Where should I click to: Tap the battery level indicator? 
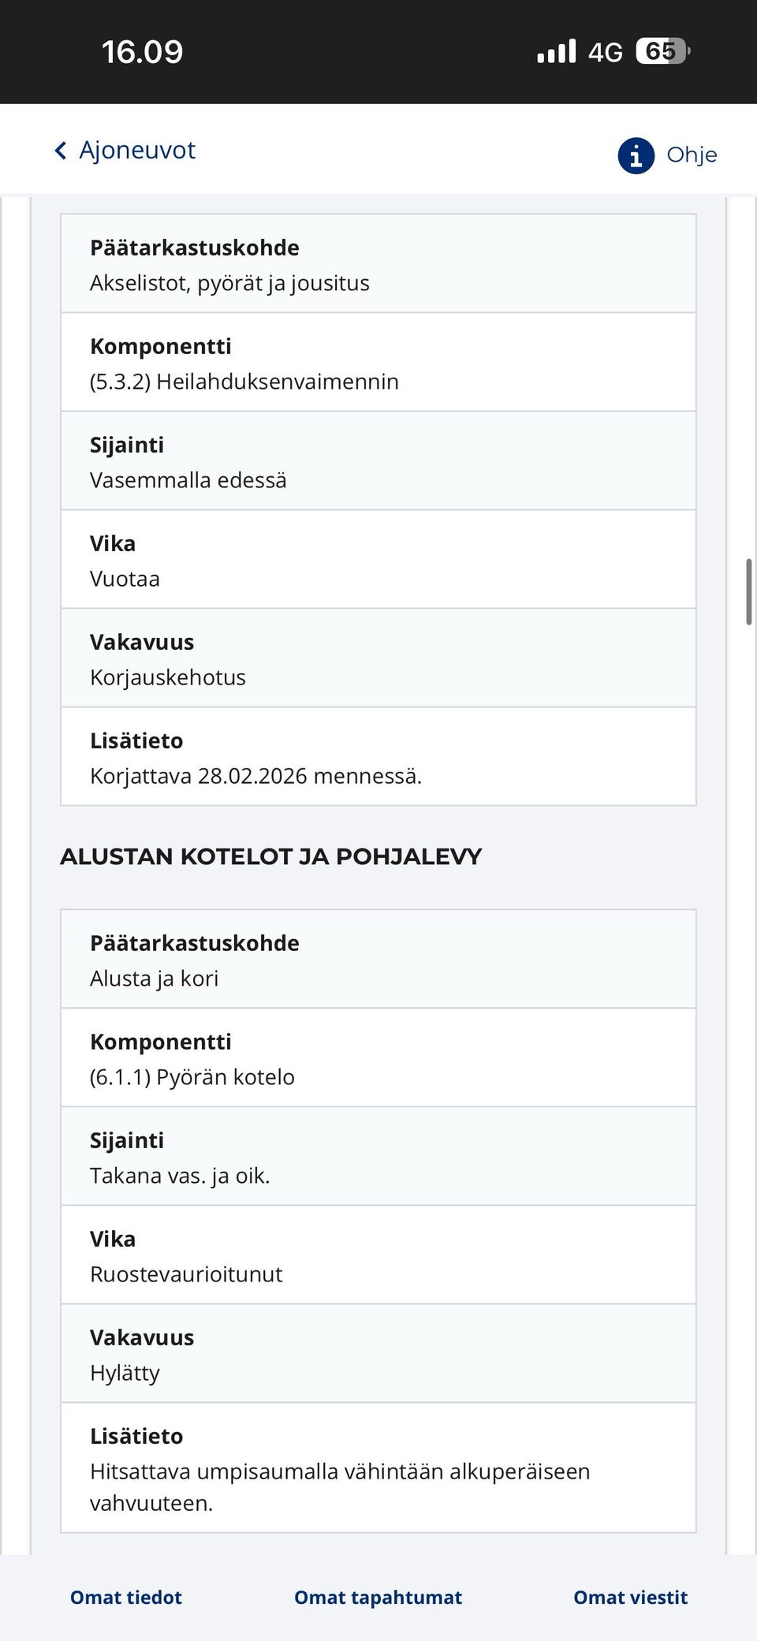(659, 51)
